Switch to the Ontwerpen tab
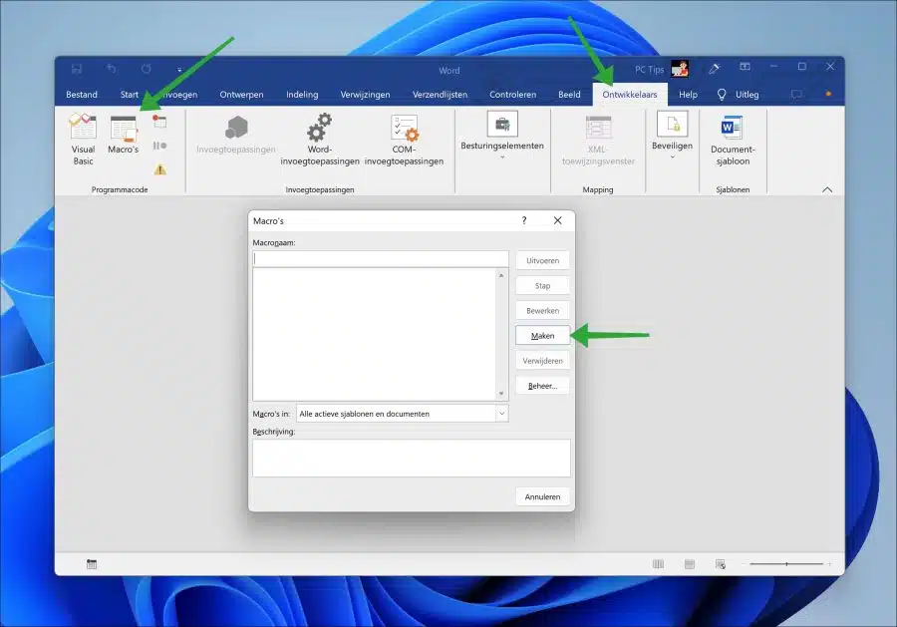The height and width of the screenshot is (627, 897). (x=241, y=95)
